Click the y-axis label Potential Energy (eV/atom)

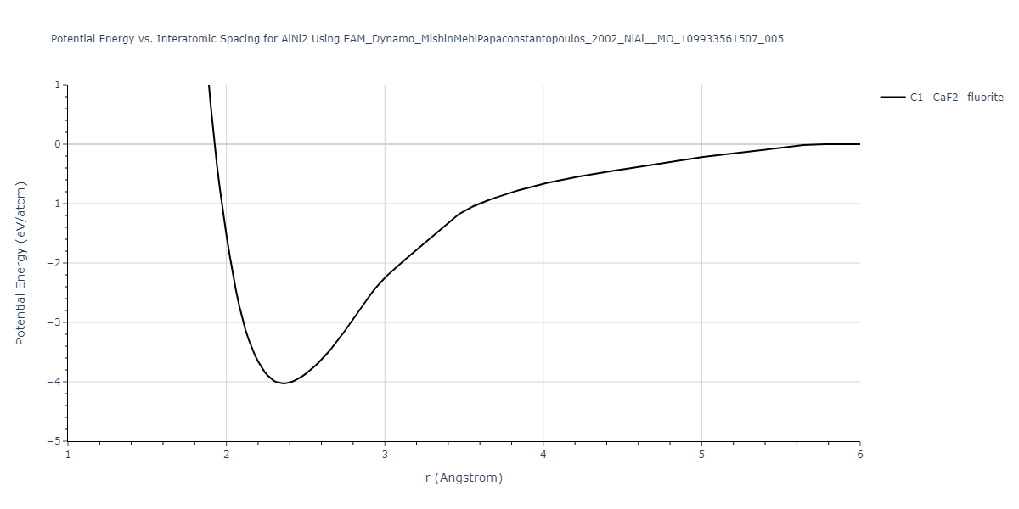pyautogui.click(x=22, y=263)
